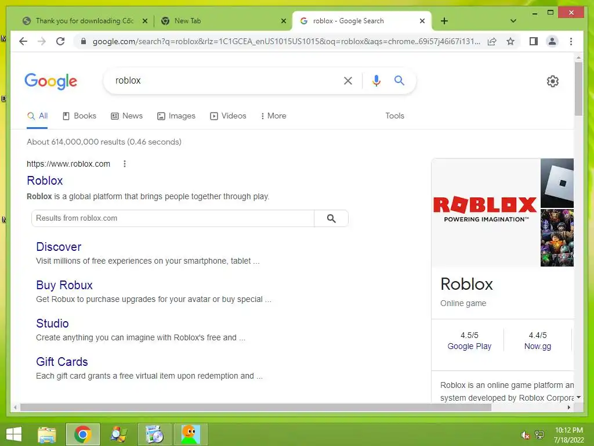Click the vertical scrollbar thumb

[578, 89]
